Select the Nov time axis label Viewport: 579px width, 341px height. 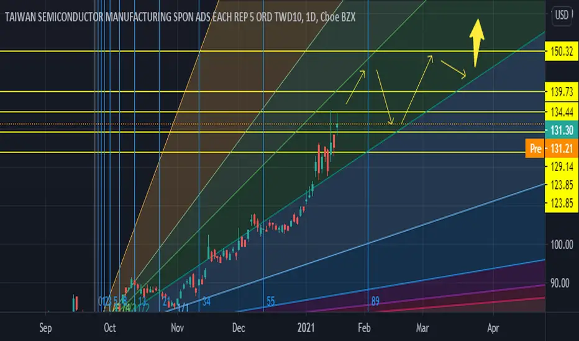coord(177,328)
